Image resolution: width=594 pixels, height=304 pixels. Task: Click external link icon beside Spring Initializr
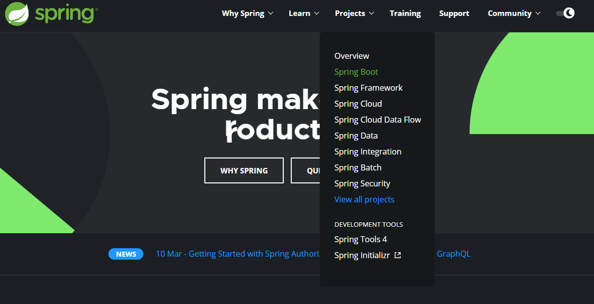coord(397,255)
